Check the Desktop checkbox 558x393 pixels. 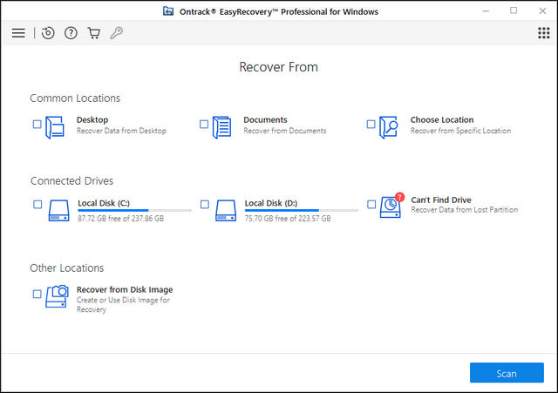37,124
